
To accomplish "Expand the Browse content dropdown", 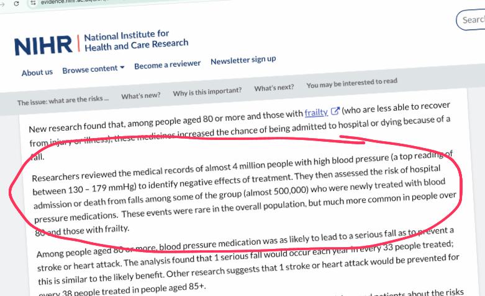I will [x=93, y=69].
